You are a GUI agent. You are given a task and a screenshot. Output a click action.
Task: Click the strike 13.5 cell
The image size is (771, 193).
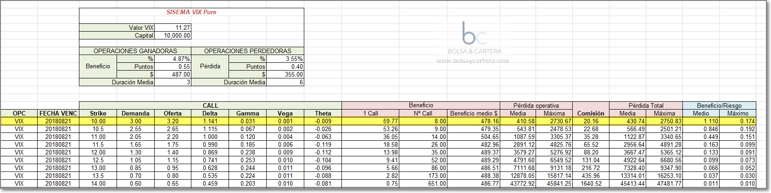(x=98, y=176)
